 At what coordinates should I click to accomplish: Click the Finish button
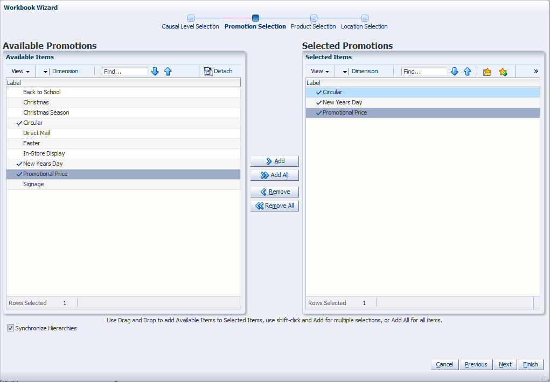coord(531,364)
